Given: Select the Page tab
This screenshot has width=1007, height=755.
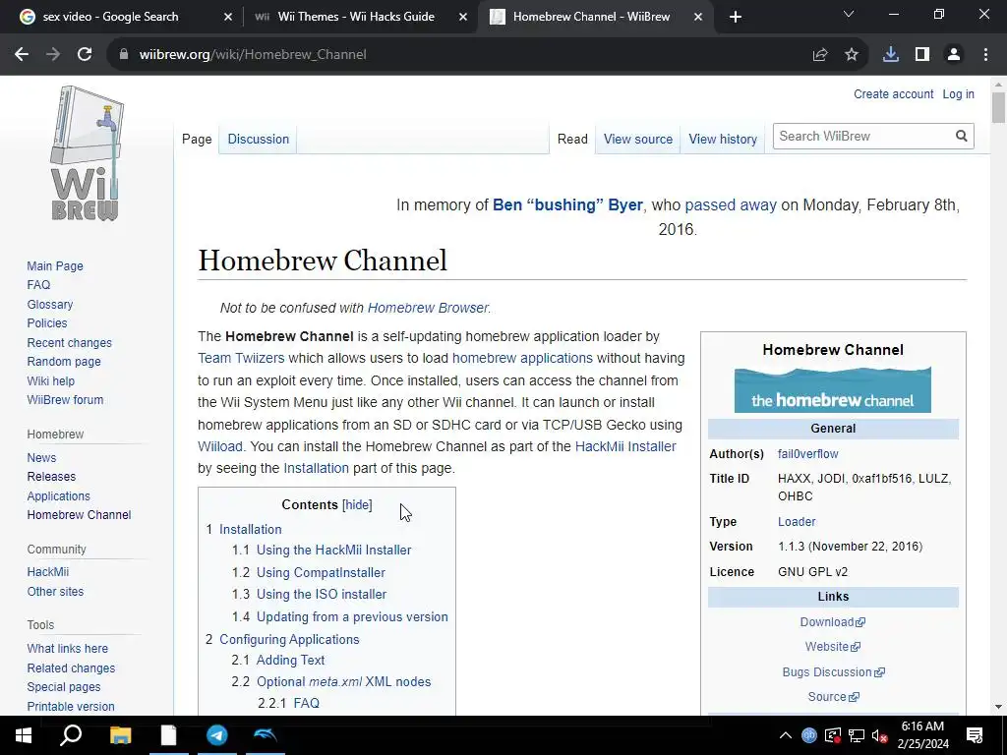Looking at the screenshot, I should [x=197, y=139].
